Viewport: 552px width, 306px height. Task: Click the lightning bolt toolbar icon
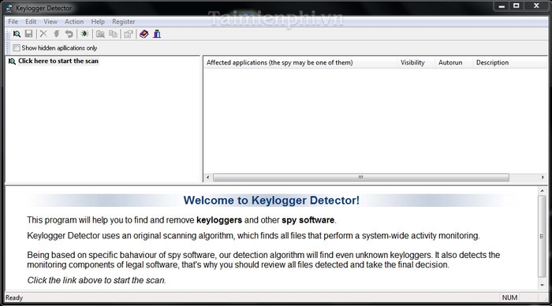[x=56, y=34]
